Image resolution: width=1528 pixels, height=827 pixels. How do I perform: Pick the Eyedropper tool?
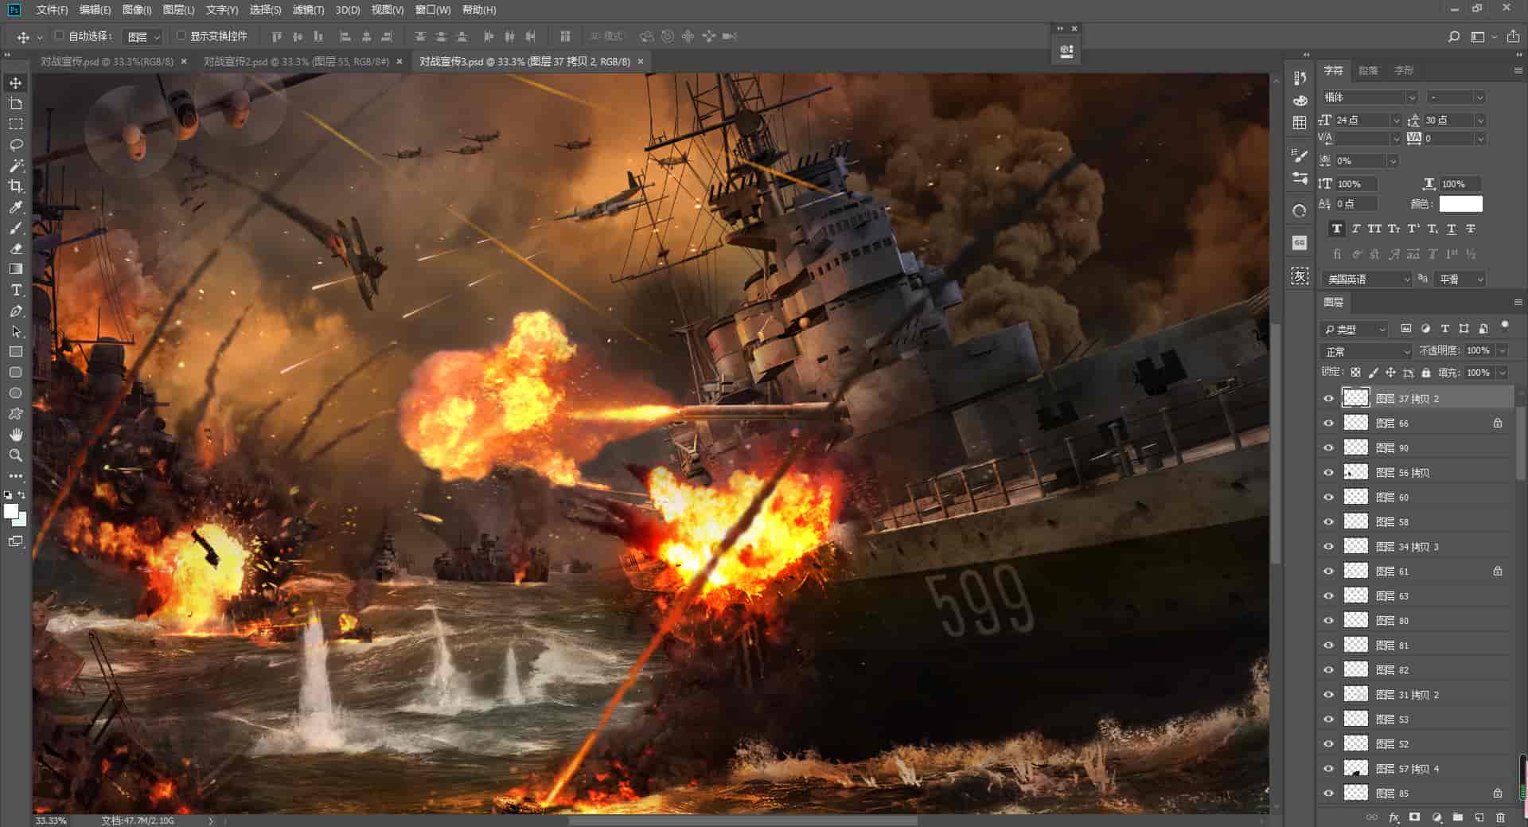click(x=15, y=207)
